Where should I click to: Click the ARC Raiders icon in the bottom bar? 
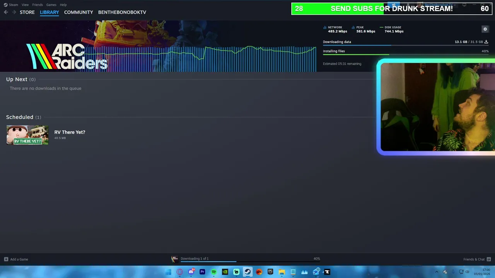tap(175, 259)
